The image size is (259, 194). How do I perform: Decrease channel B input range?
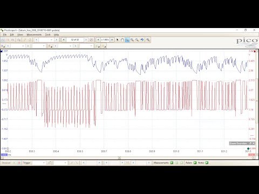pyautogui.click(x=56, y=46)
